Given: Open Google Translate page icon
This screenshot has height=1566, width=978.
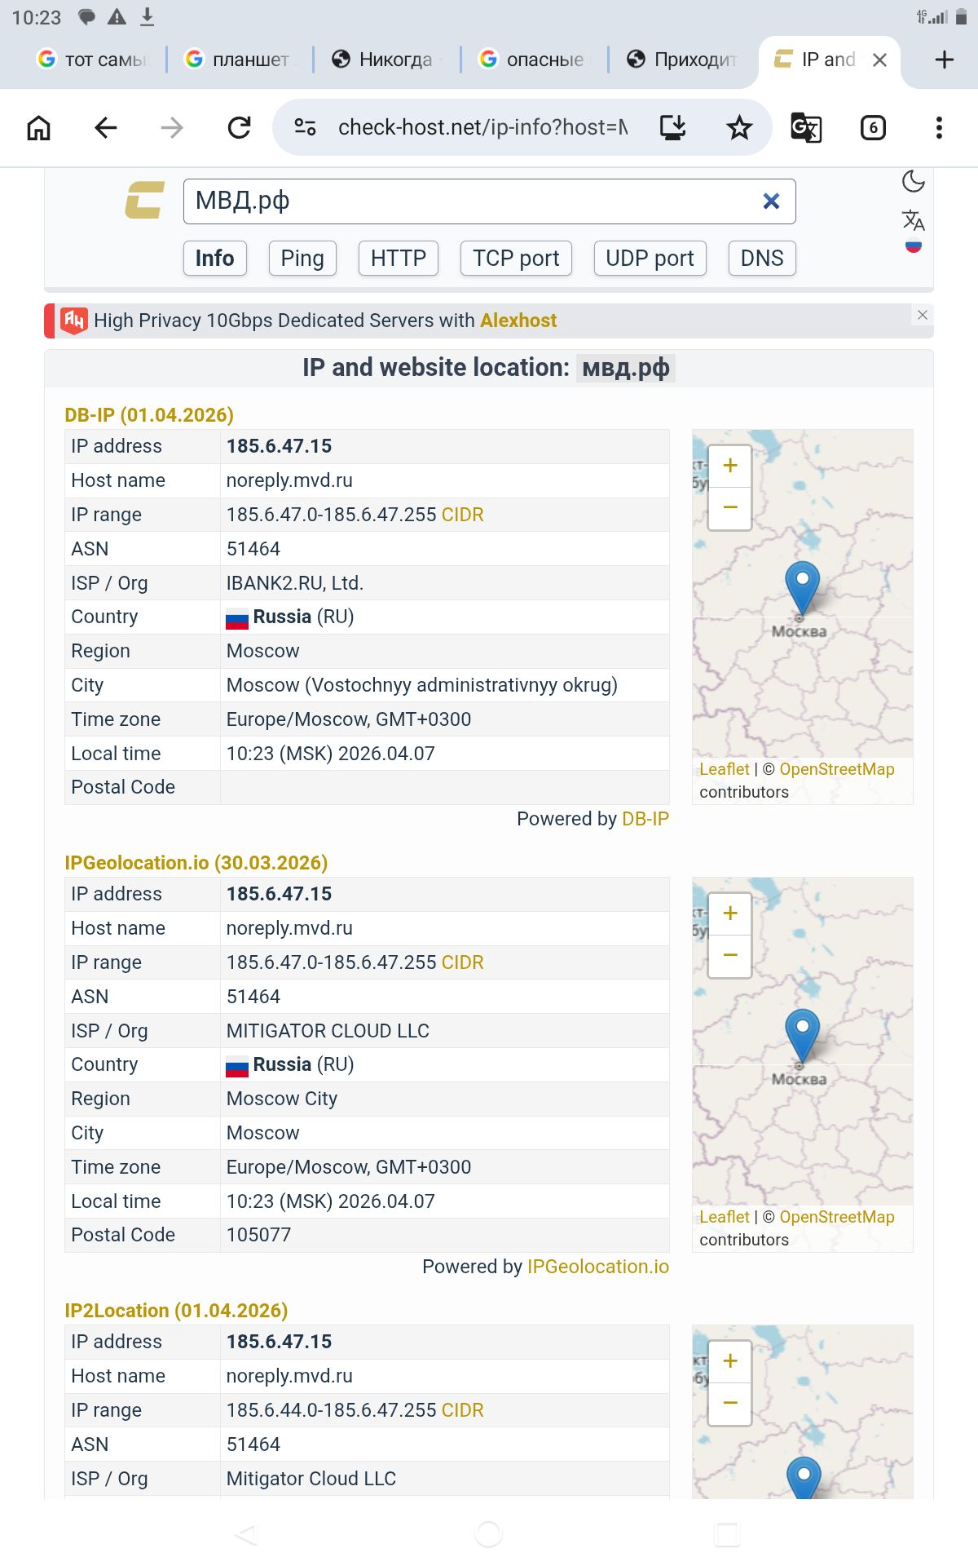Looking at the screenshot, I should click(x=806, y=128).
